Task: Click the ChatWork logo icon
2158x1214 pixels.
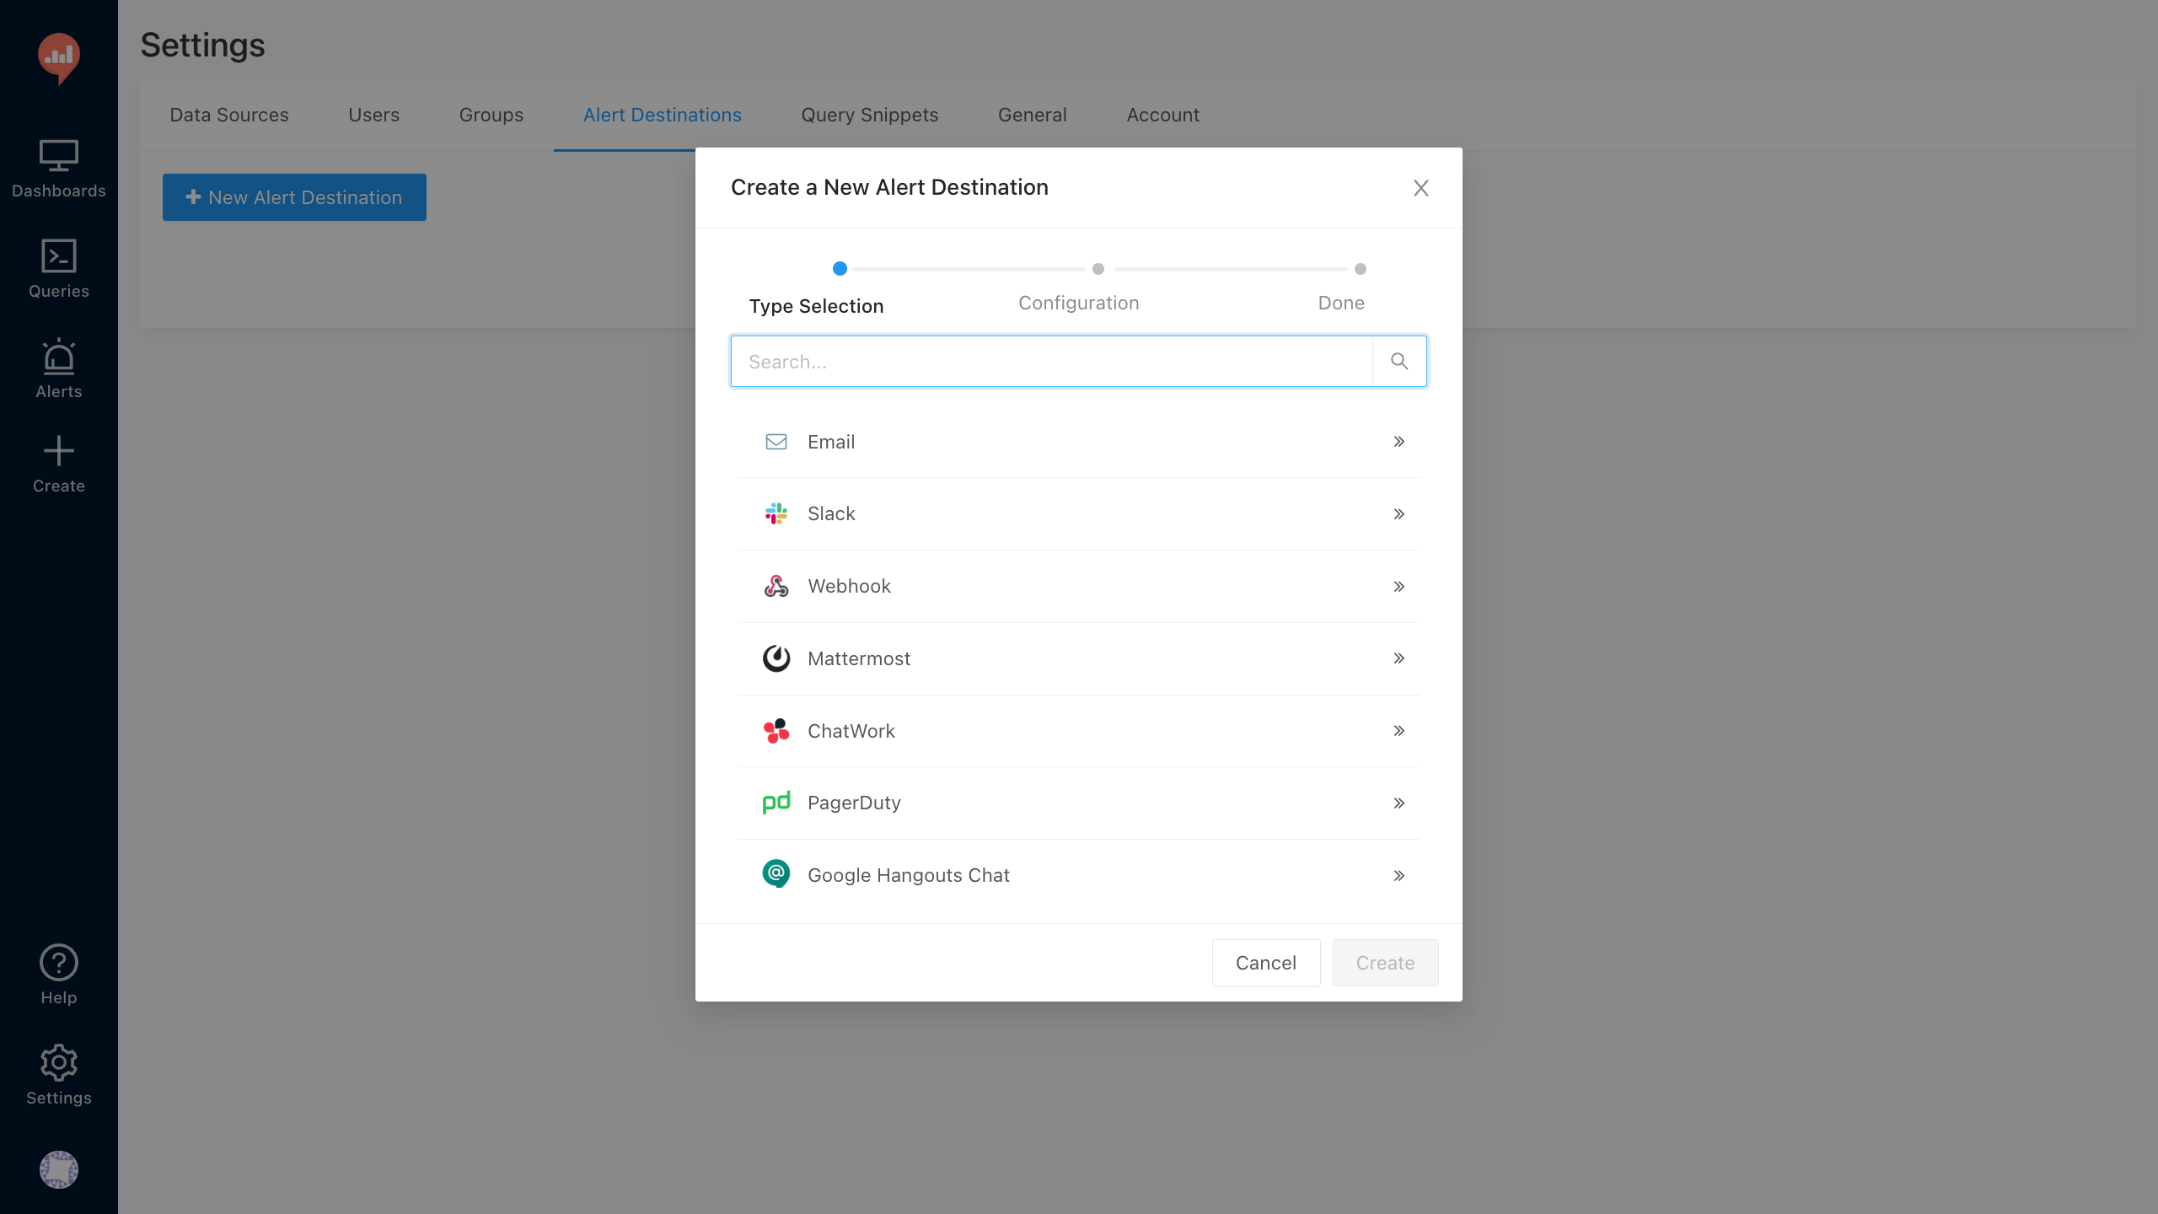Action: point(776,731)
